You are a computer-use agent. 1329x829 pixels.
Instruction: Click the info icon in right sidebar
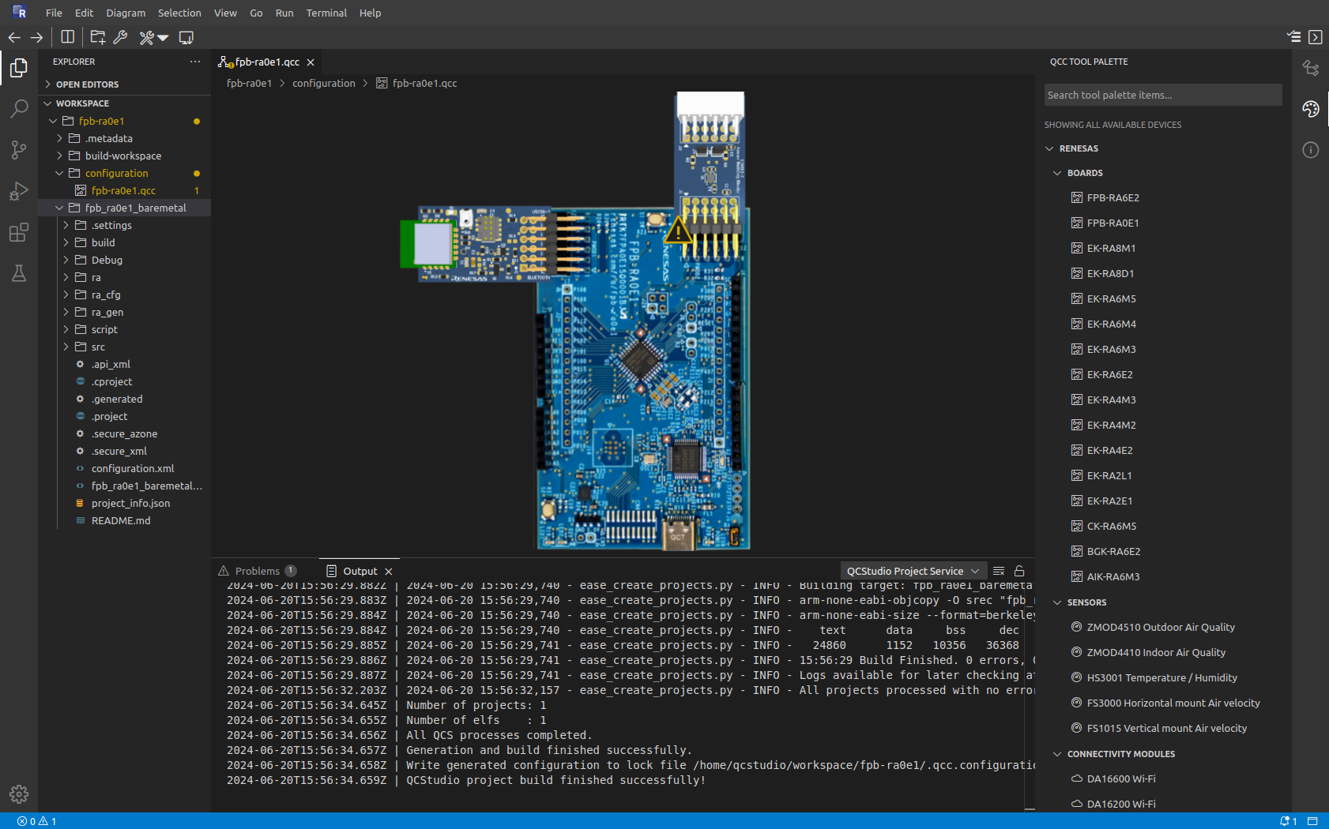pyautogui.click(x=1311, y=150)
